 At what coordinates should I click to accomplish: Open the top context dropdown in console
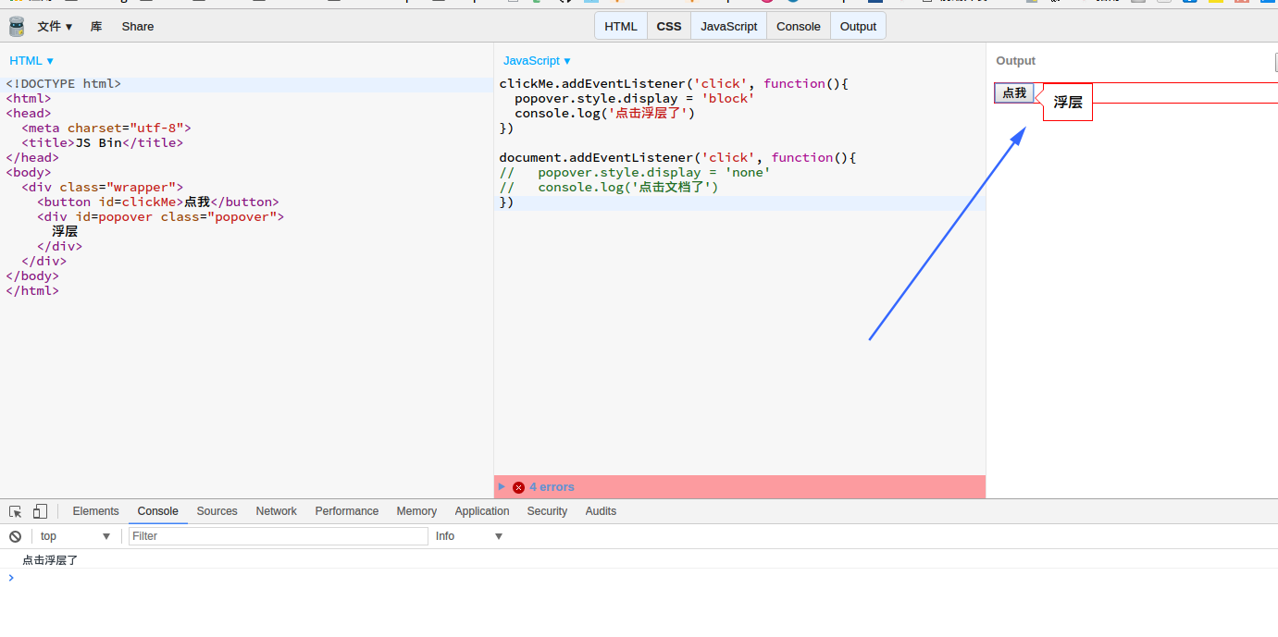(75, 536)
